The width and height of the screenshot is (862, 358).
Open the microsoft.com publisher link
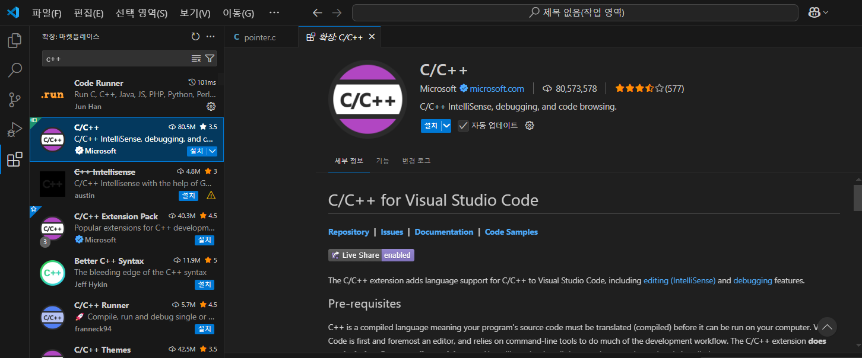tap(497, 89)
